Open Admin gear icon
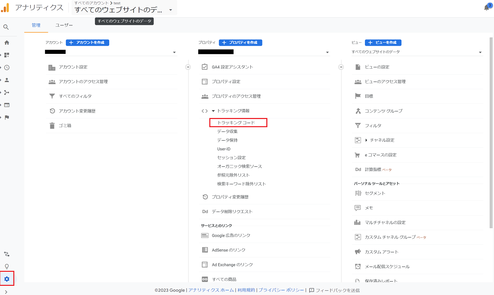Screen dimensions: 494x295 (7, 279)
